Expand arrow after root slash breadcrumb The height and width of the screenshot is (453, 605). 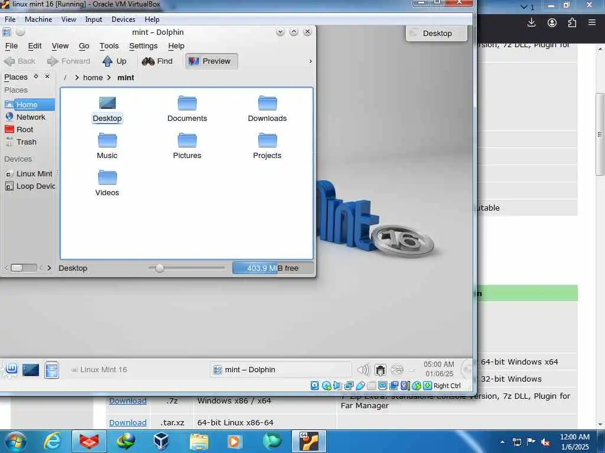(77, 77)
